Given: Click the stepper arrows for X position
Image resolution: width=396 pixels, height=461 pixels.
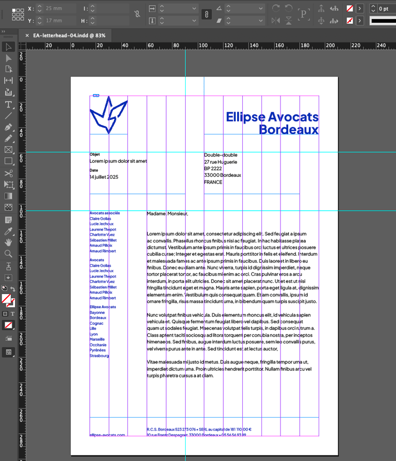Looking at the screenshot, I should pyautogui.click(x=40, y=8).
